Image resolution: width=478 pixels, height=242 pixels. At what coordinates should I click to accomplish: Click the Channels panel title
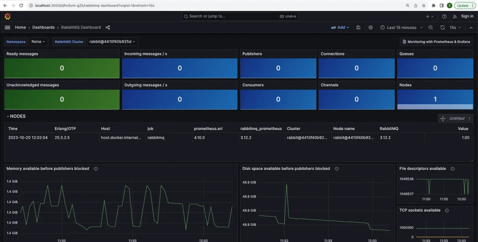tap(329, 85)
